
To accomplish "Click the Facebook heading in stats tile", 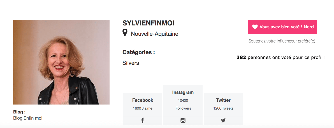I will pyautogui.click(x=143, y=100).
